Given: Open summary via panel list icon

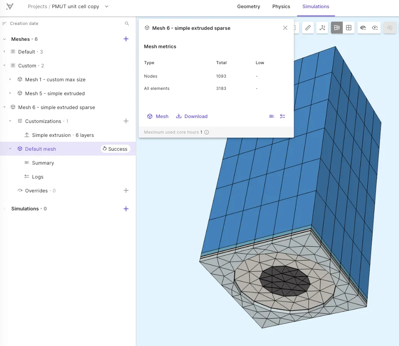Looking at the screenshot, I should point(272,116).
